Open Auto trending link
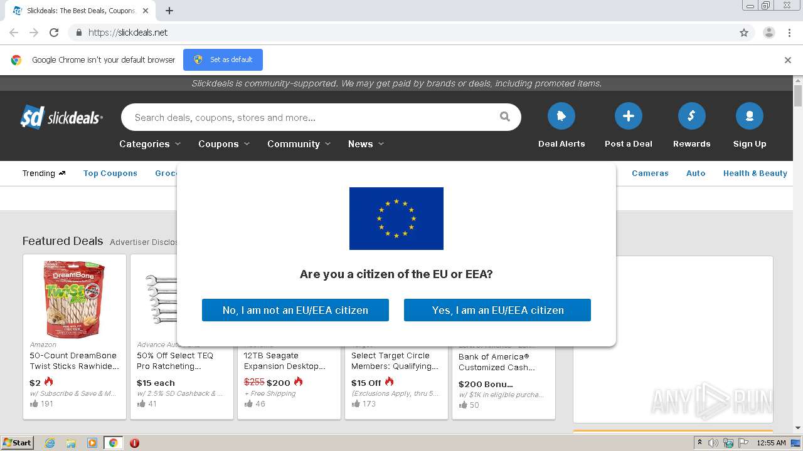Image resolution: width=803 pixels, height=451 pixels. (x=696, y=174)
